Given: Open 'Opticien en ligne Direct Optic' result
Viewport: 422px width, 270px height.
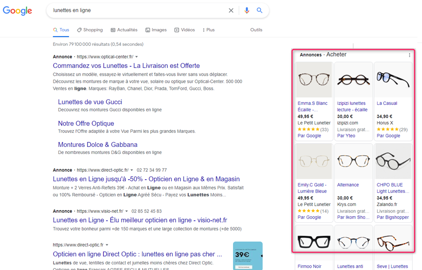Looking at the screenshot, I should (137, 255).
